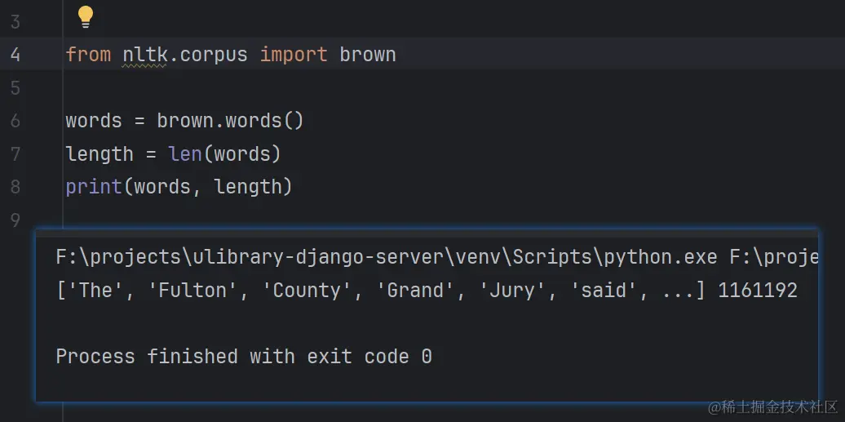This screenshot has height=422, width=845.
Task: Click 'brown' at end of import line
Action: pos(368,55)
